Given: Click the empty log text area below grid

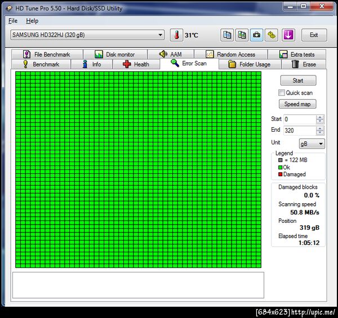Looking at the screenshot, I should click(138, 285).
